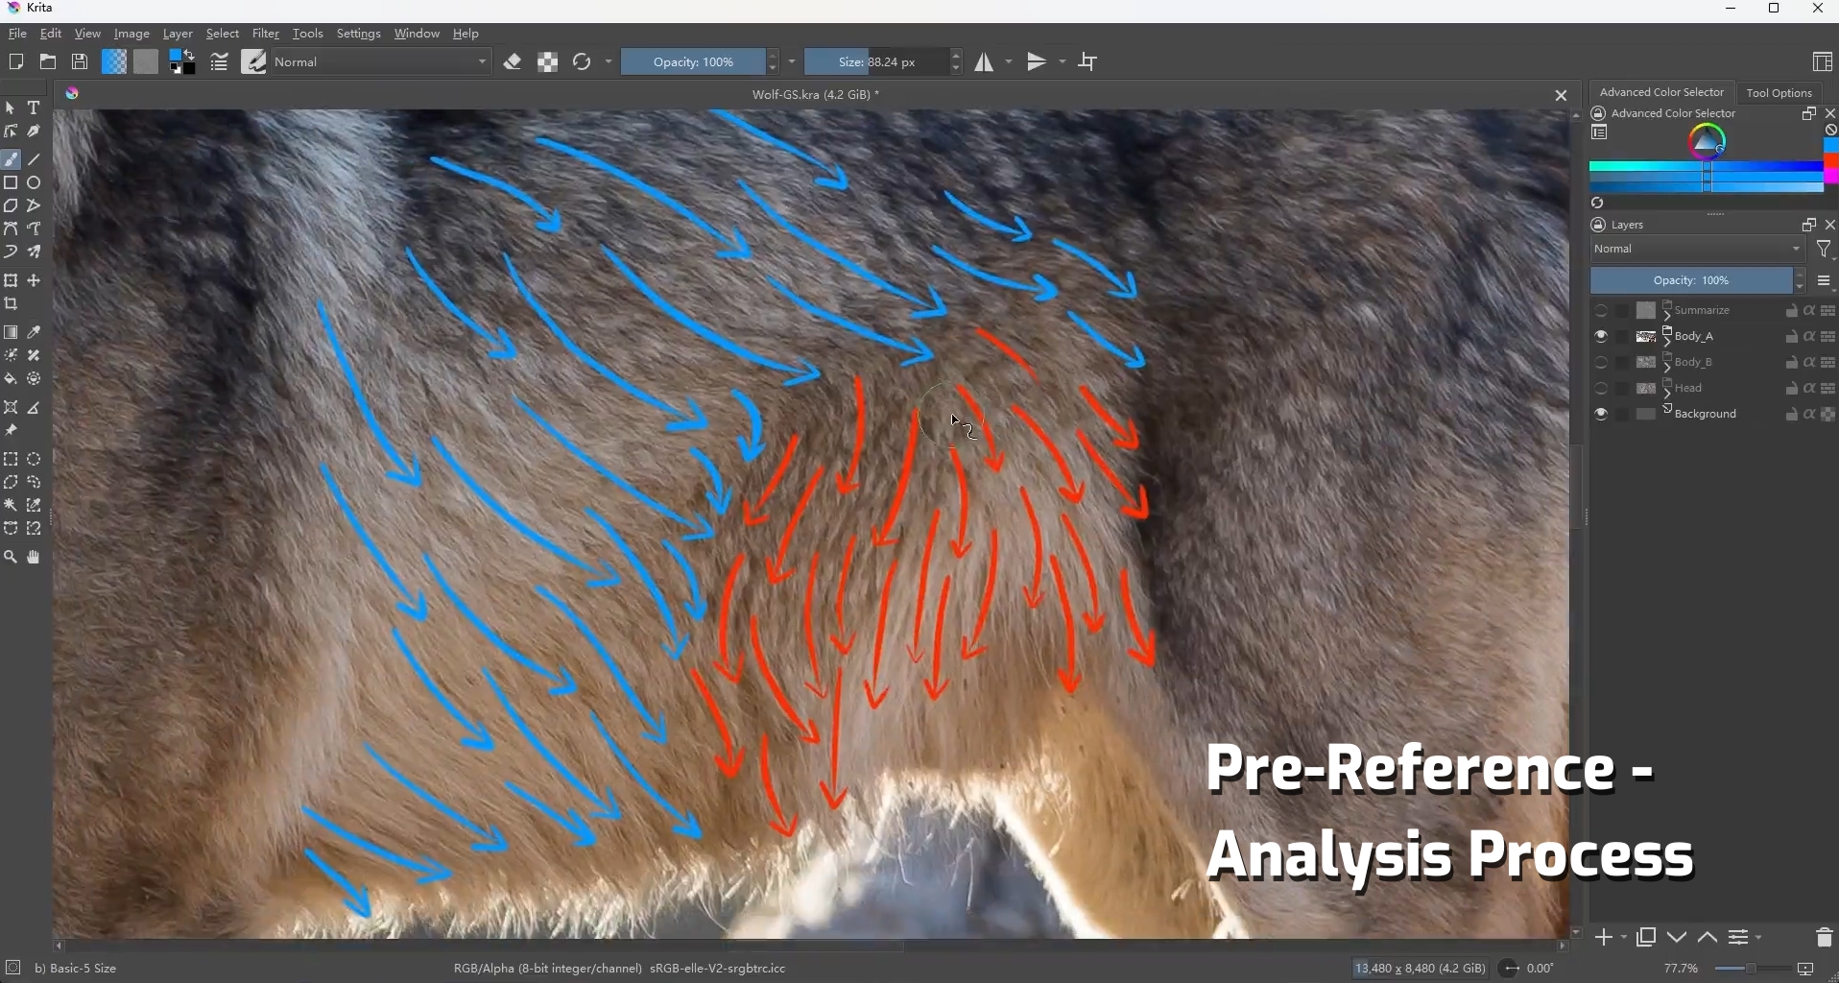Image resolution: width=1839 pixels, height=983 pixels.
Task: Select the Measure tool
Action: point(36,408)
